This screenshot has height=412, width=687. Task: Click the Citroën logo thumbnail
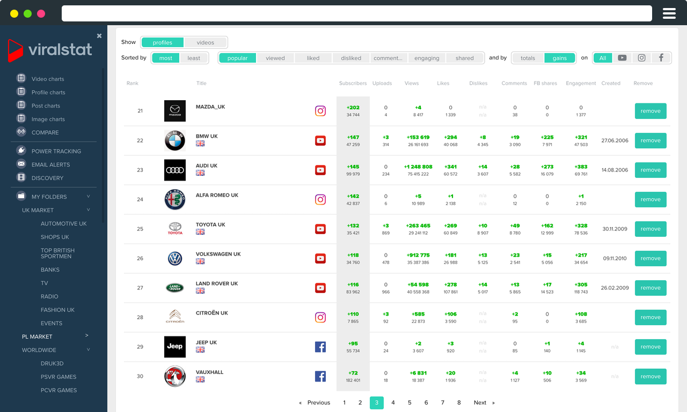point(175,317)
